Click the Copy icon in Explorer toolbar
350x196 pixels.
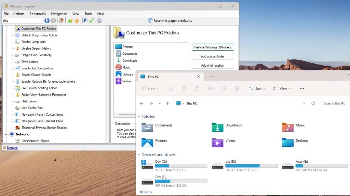tap(184, 88)
